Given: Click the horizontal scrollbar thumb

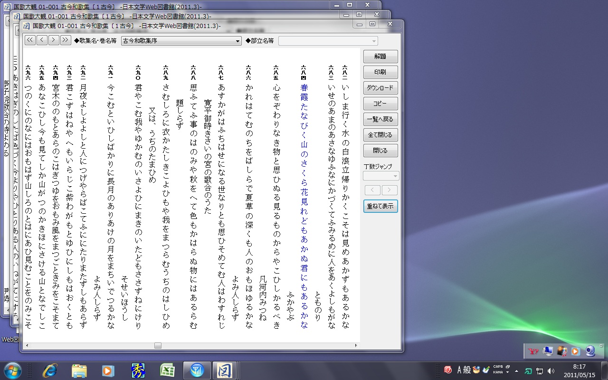Looking at the screenshot, I should (158, 345).
